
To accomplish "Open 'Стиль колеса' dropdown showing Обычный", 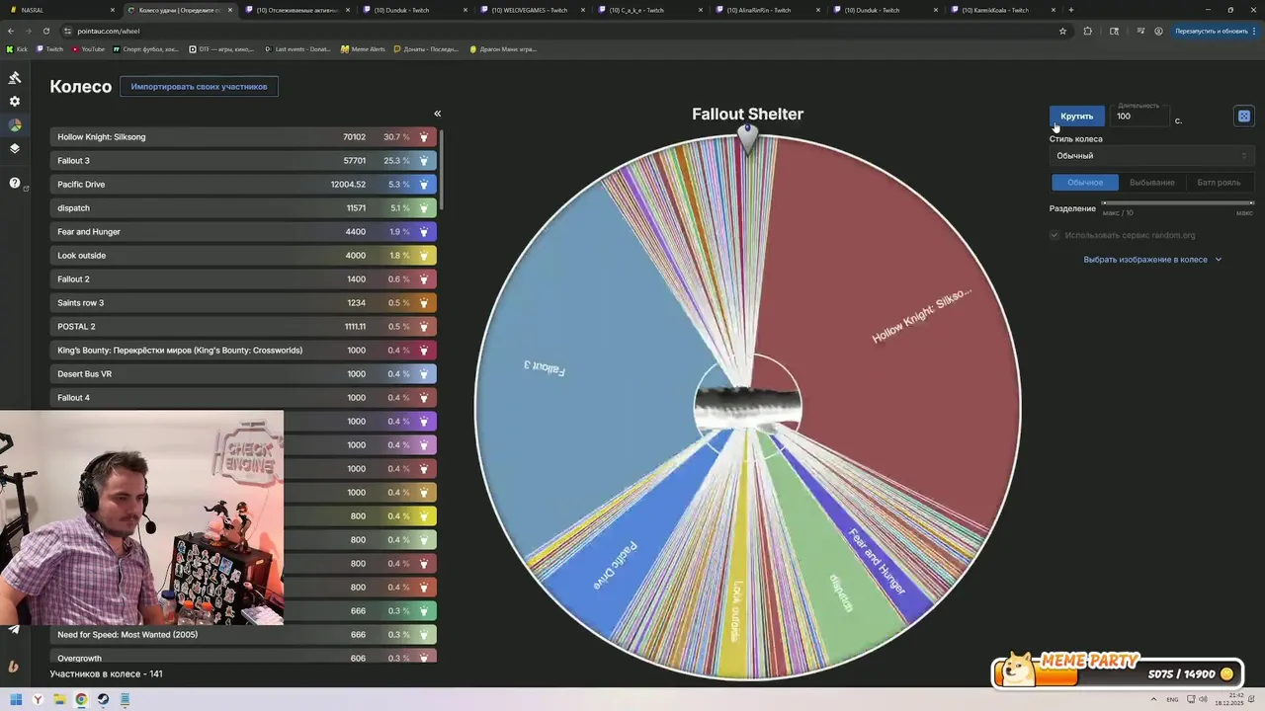I will tap(1151, 156).
